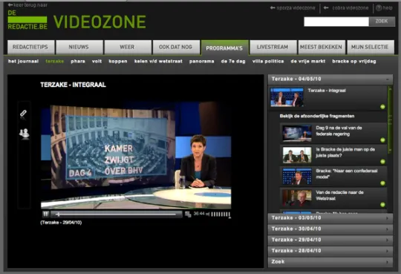Select 'koppen' programme link
This screenshot has height=274, width=401.
118,61
